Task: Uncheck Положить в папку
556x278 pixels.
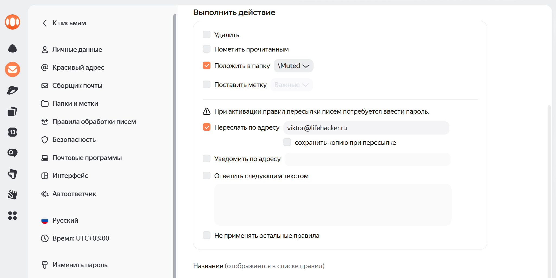Action: 207,65
